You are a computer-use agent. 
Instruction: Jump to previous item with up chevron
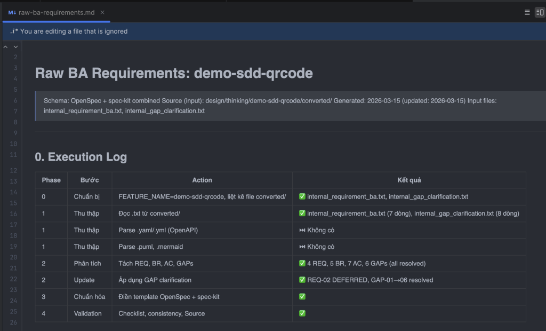(6, 47)
